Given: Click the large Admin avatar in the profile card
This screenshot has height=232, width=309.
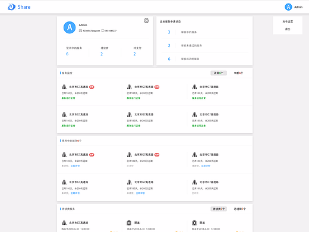Looking at the screenshot, I should tap(70, 27).
